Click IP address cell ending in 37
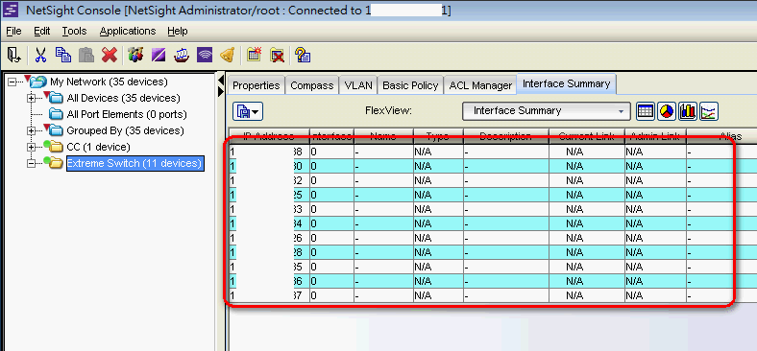The width and height of the screenshot is (757, 351). pos(268,295)
